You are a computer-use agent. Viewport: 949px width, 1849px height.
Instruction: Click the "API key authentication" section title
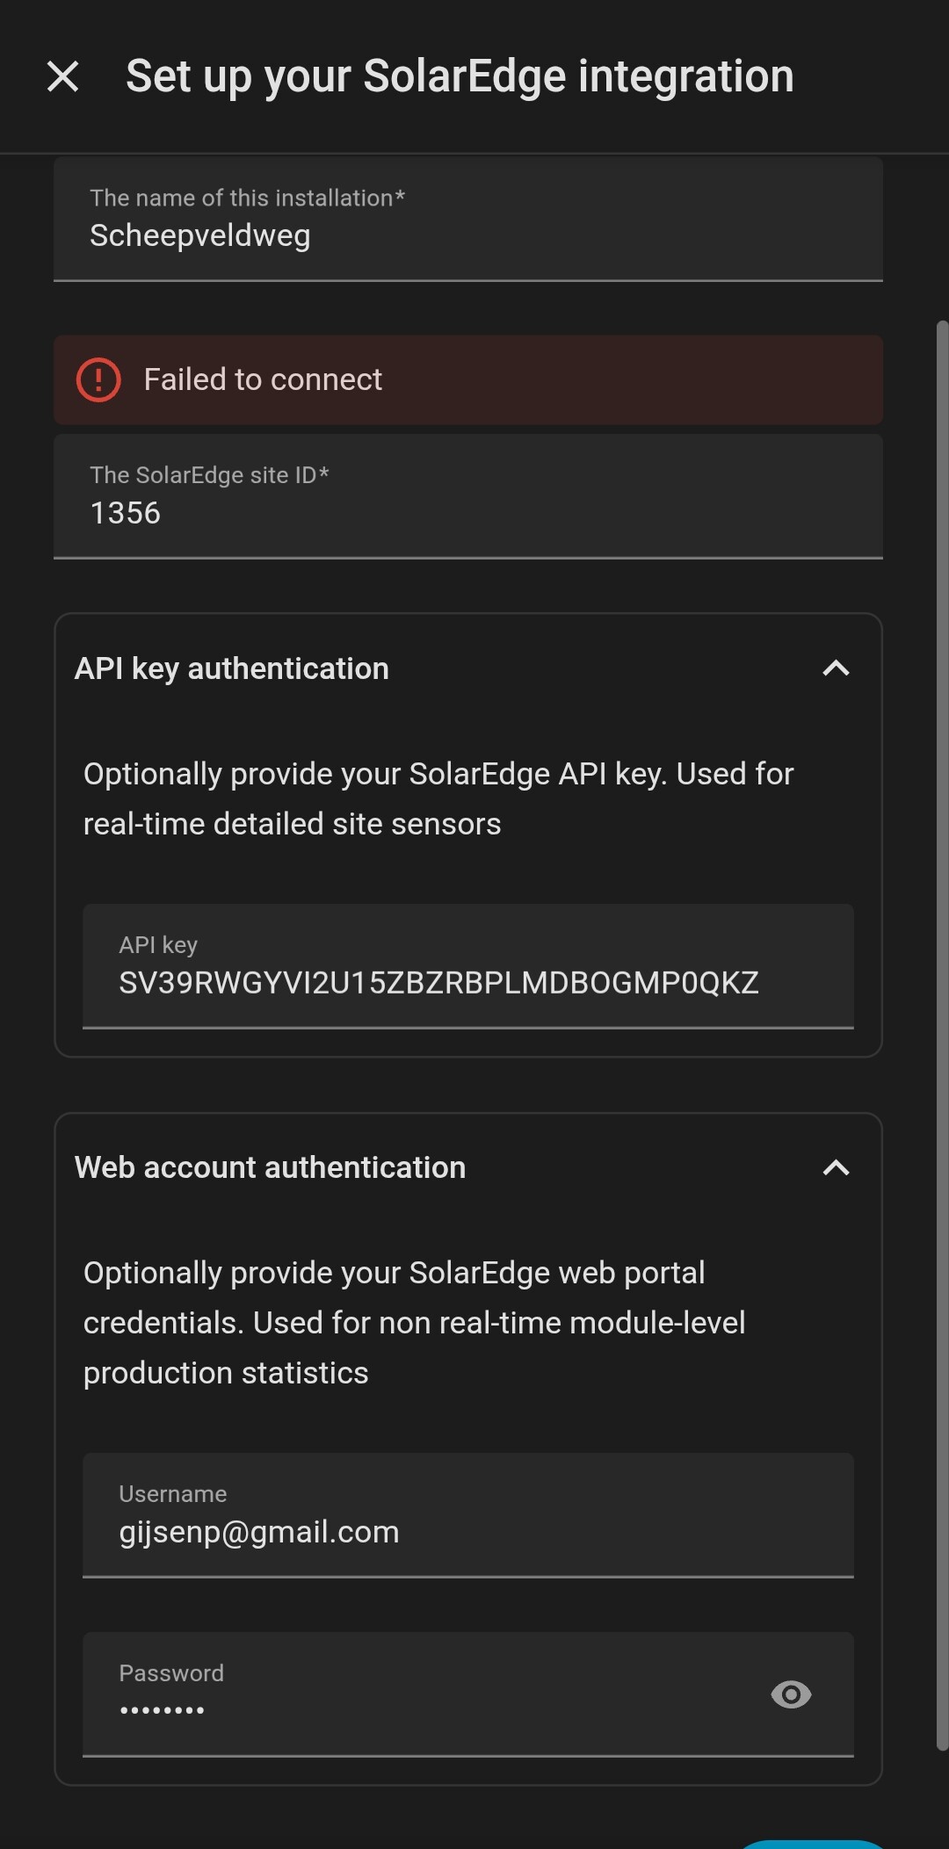(x=232, y=668)
